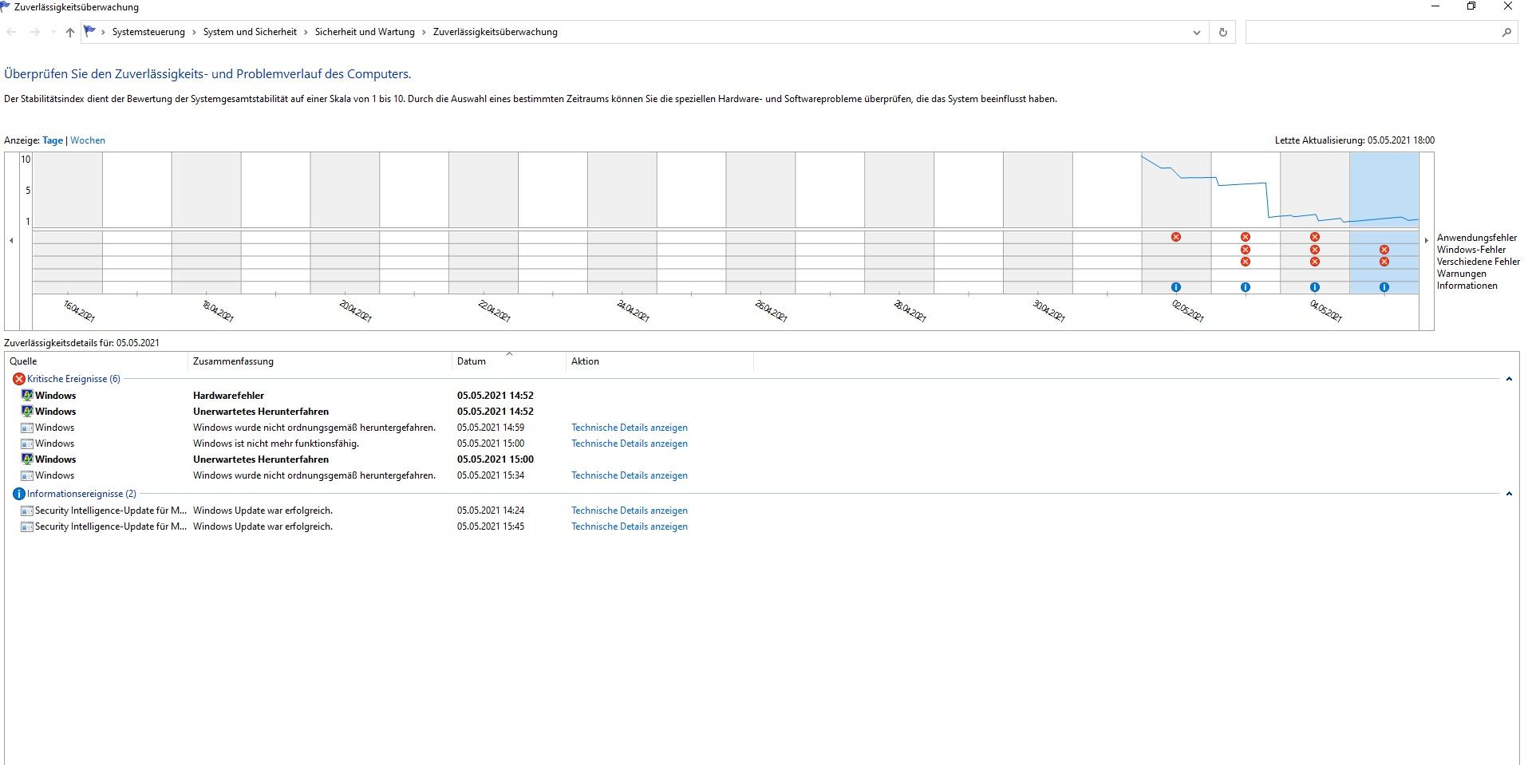
Task: Select Security Intelligence-Update row at 15:45
Action: coord(762,526)
